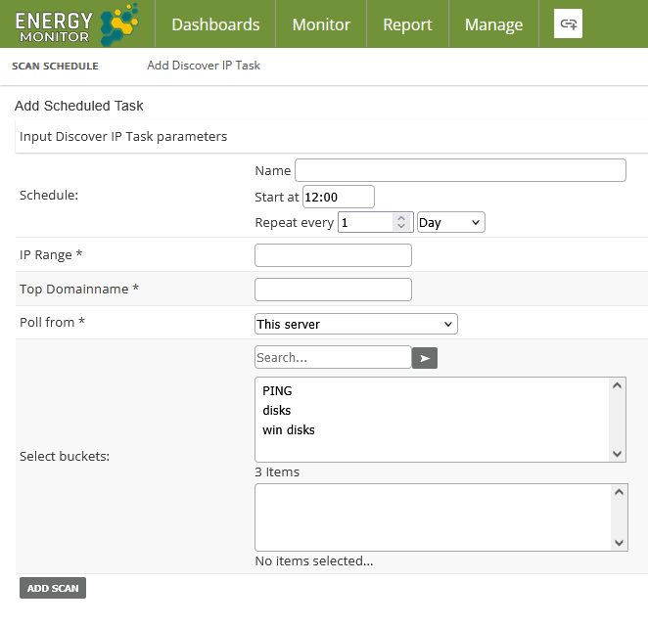Open the Manage menu

(493, 24)
